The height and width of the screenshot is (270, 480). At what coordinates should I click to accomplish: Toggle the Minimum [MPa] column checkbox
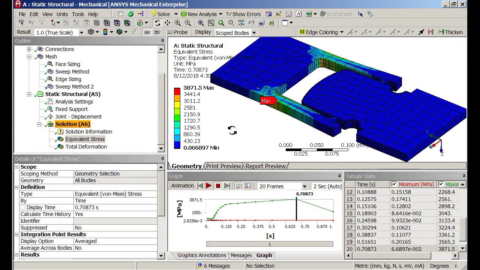pyautogui.click(x=394, y=184)
